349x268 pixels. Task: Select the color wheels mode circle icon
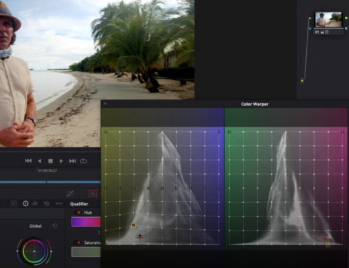tap(26, 204)
